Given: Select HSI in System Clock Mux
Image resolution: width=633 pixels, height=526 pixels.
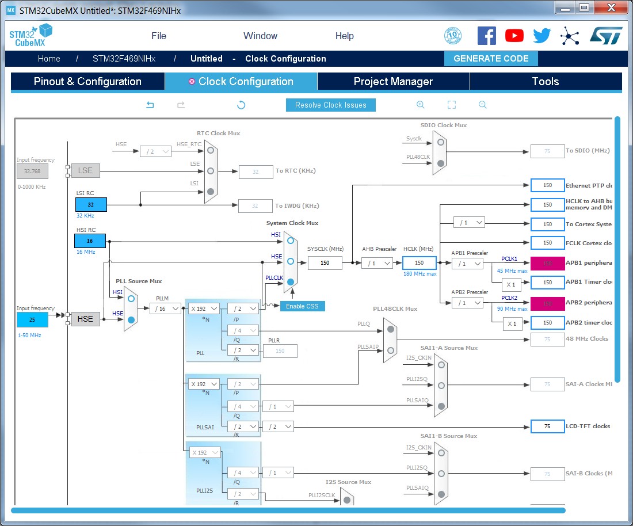Looking at the screenshot, I should (291, 241).
